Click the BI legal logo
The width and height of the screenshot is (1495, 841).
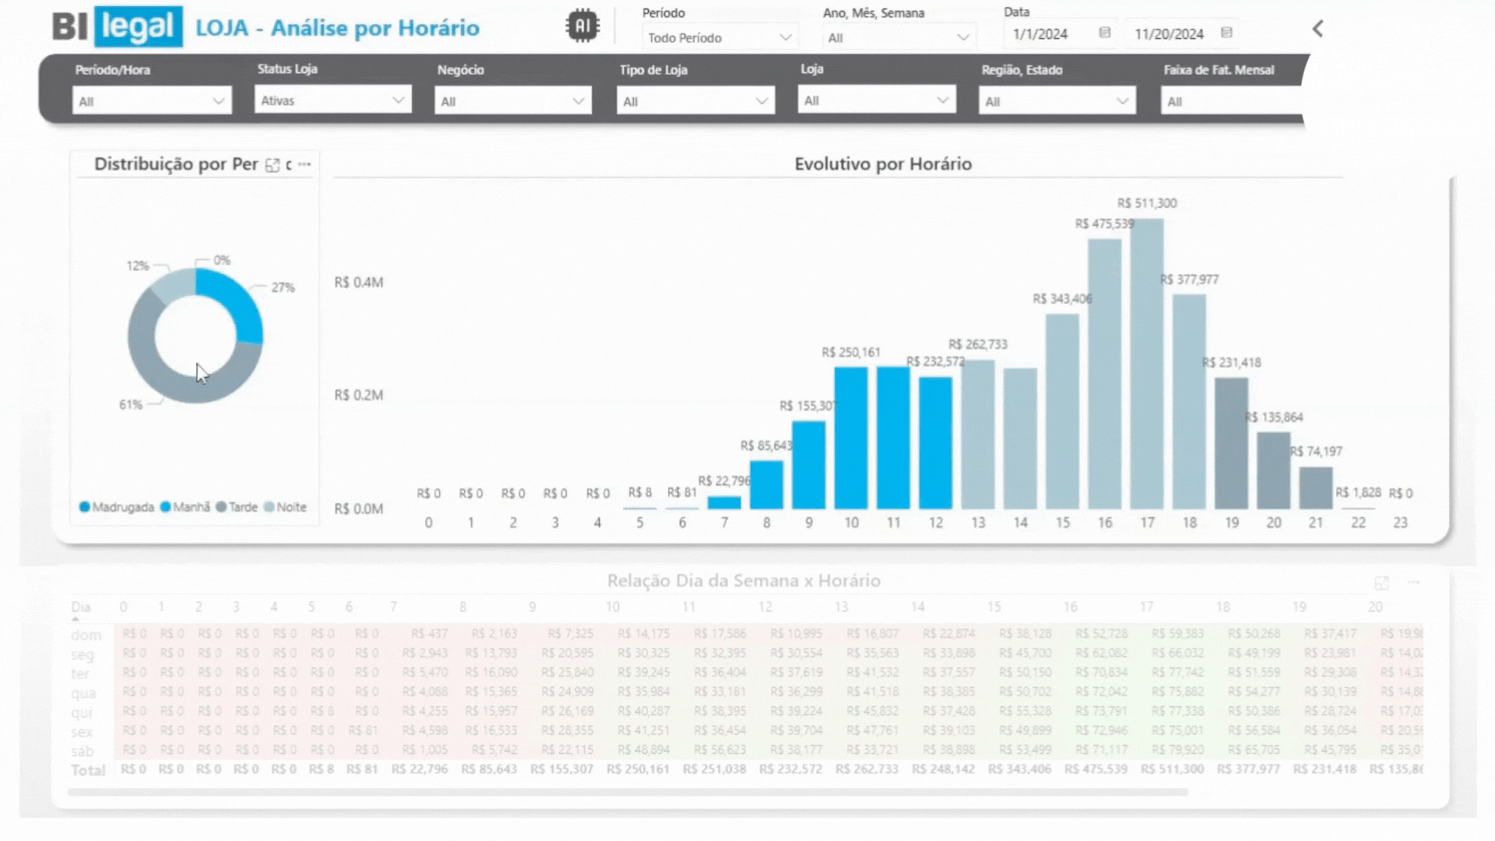[118, 27]
